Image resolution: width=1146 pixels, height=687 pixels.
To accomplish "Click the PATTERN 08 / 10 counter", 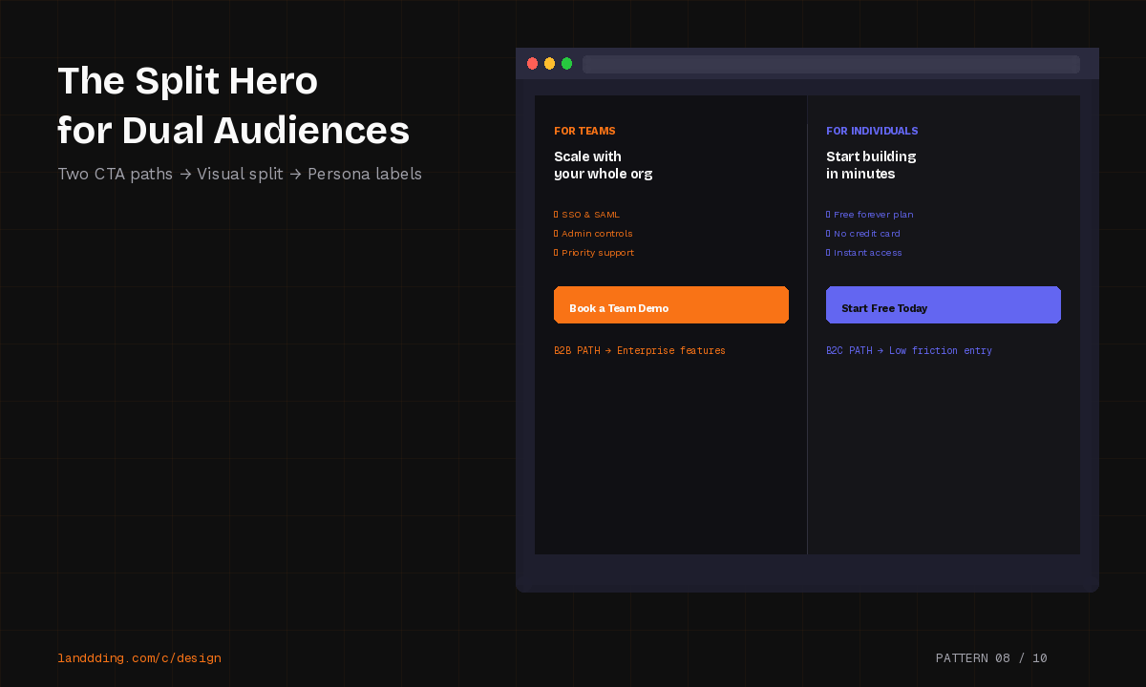I will point(991,658).
